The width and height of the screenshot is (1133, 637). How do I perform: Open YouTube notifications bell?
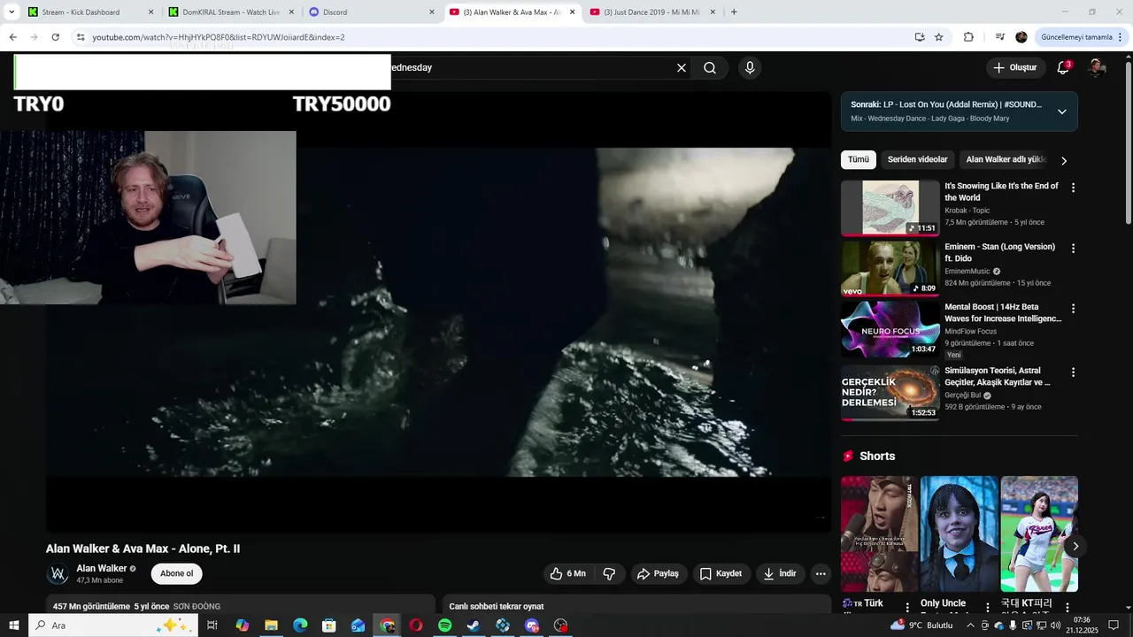pos(1063,68)
